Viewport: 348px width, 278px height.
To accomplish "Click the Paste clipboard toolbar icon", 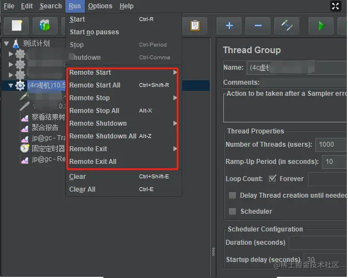I will (195, 25).
